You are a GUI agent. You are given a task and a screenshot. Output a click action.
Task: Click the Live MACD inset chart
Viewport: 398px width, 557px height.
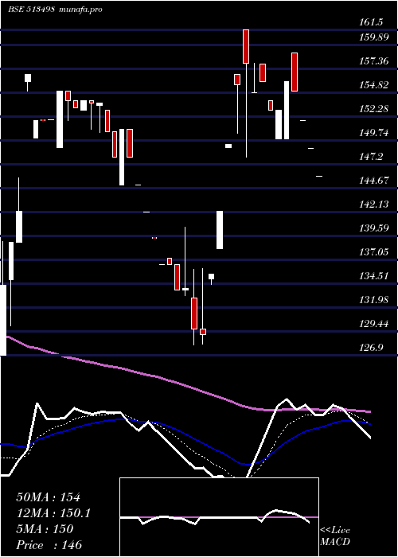[219, 517]
